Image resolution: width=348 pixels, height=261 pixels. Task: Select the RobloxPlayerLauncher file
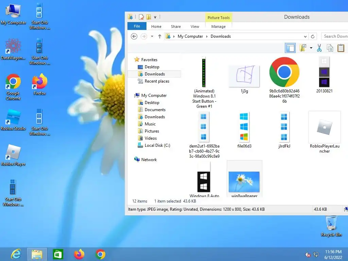coord(324,133)
